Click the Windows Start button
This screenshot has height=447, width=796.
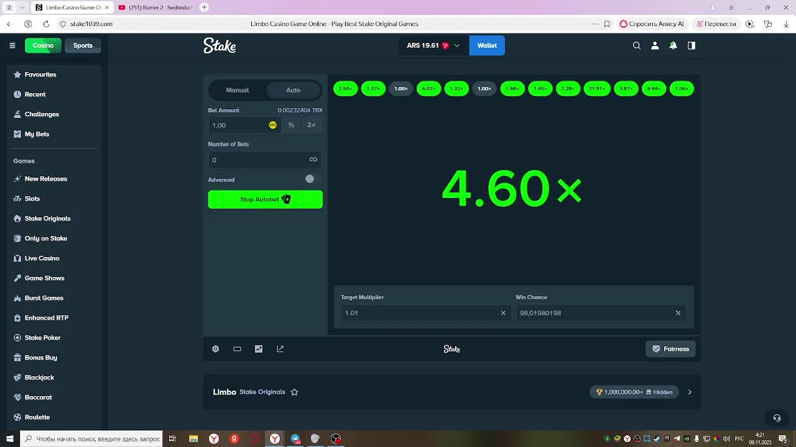[10, 439]
